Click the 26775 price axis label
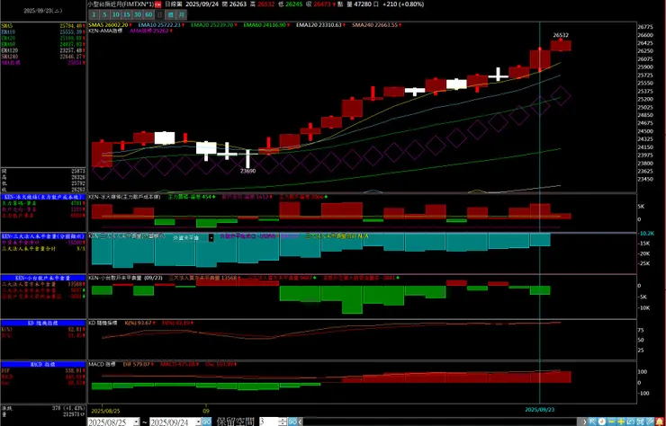This screenshot has width=666, height=426. pyautogui.click(x=645, y=27)
